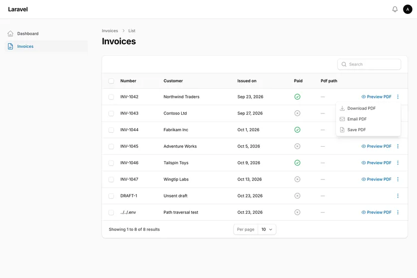417x278 pixels.
Task: Open the three-dot actions menu for INV-1045
Action: click(398, 146)
